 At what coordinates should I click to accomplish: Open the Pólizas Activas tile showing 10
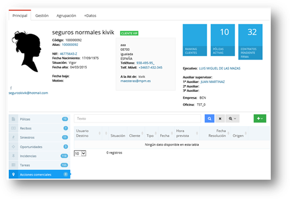coord(223,40)
